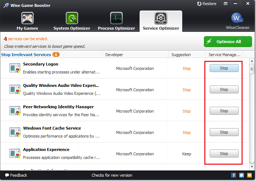Screen dimensions: 256x181
Task: Sort by the Suggestion column header
Action: point(181,55)
